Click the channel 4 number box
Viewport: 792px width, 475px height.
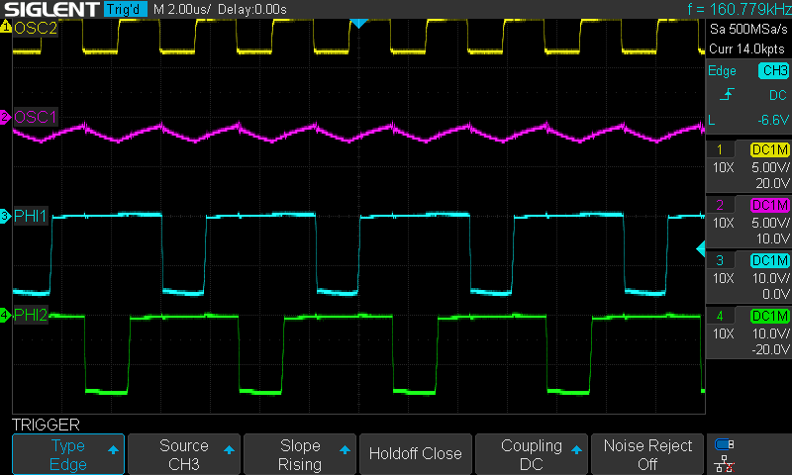(x=720, y=316)
